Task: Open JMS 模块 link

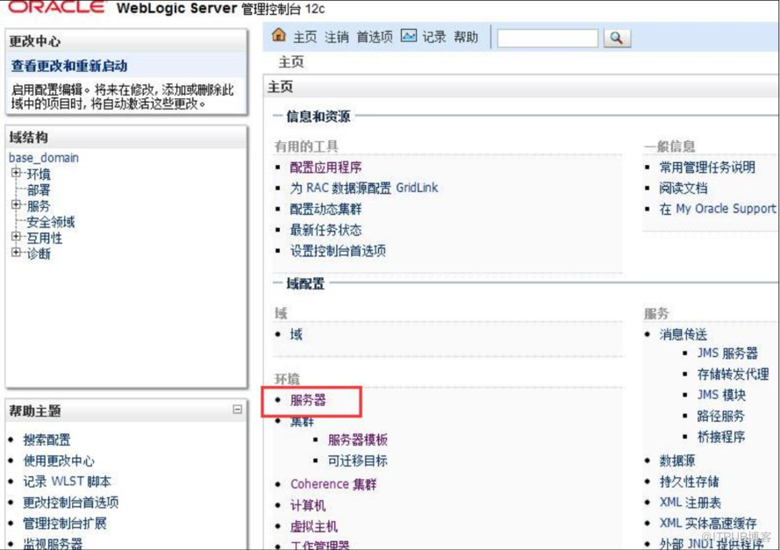Action: tap(721, 395)
